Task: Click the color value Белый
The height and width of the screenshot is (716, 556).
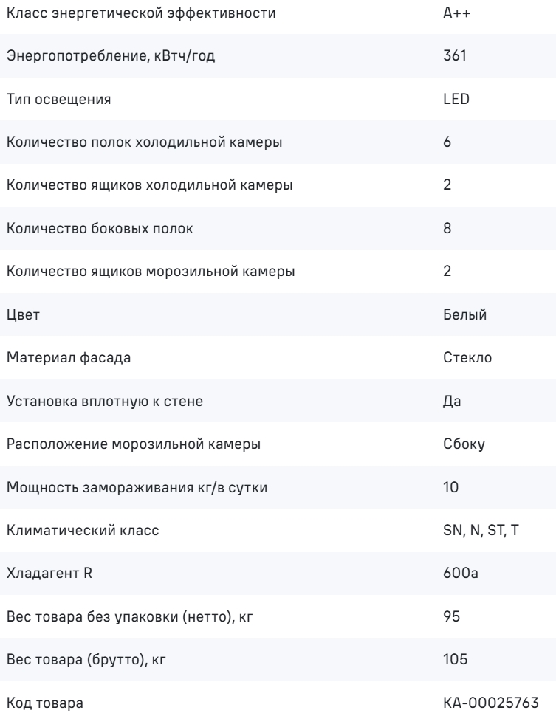Action: [464, 314]
